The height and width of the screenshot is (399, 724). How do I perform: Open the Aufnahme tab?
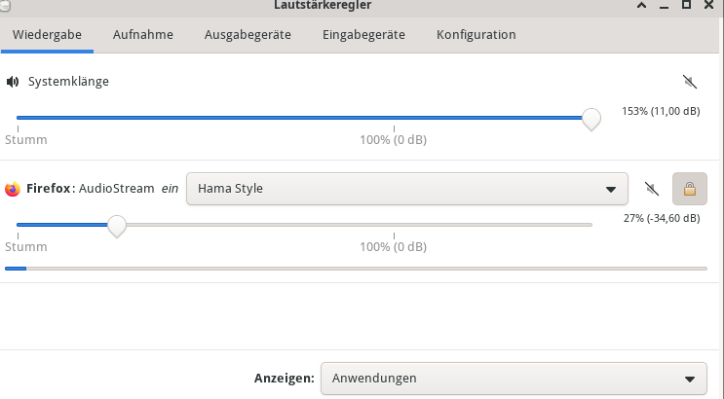tap(143, 35)
